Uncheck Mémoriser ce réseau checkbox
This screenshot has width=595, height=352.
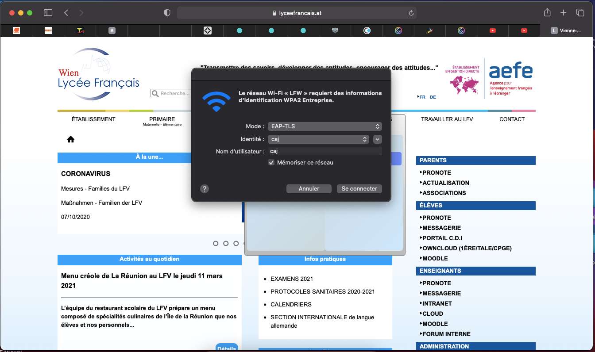pos(271,163)
